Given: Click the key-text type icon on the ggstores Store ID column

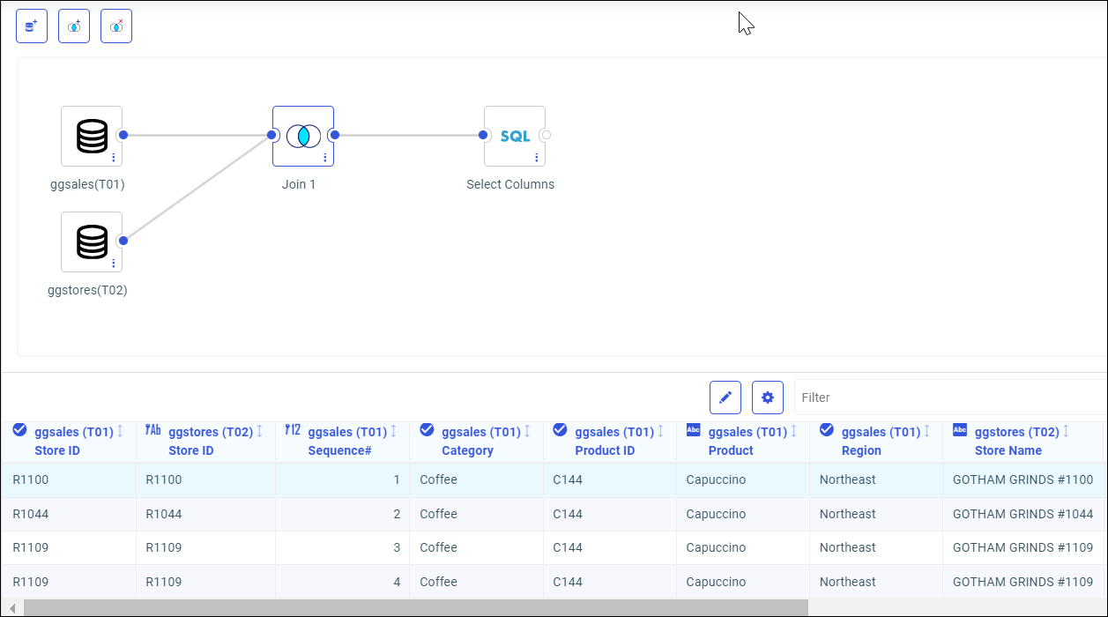Looking at the screenshot, I should pyautogui.click(x=153, y=430).
